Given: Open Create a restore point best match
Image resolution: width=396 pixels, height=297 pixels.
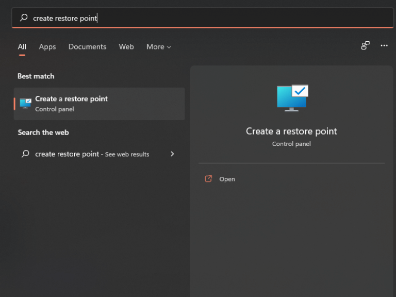Looking at the screenshot, I should tap(99, 104).
